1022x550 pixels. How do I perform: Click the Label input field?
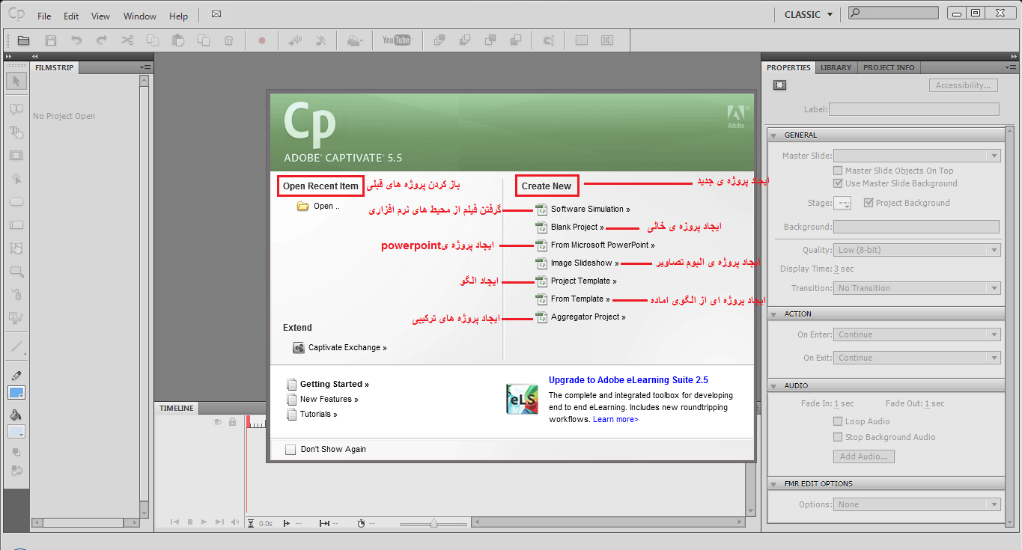[x=914, y=109]
